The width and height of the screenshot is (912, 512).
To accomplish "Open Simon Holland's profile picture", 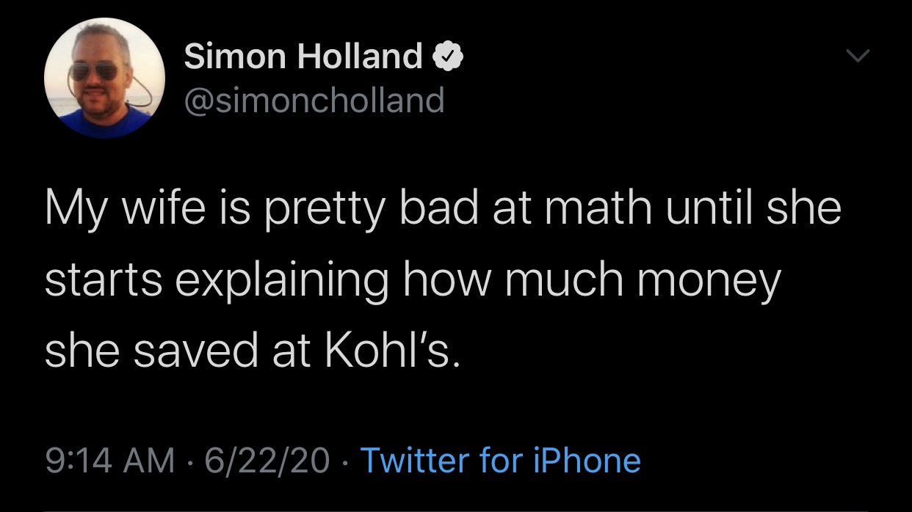I will pyautogui.click(x=104, y=78).
